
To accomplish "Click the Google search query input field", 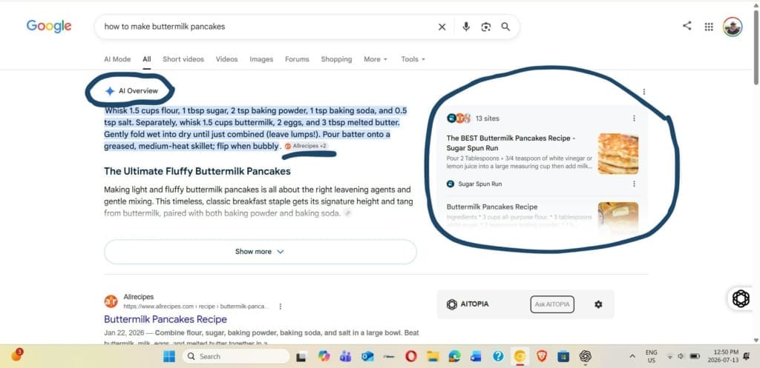I will coord(266,27).
